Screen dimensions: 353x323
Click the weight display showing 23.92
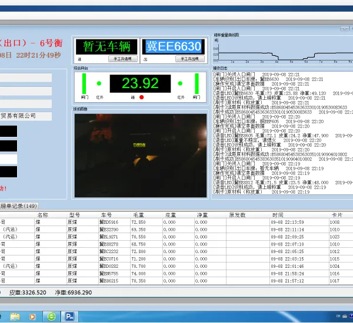coord(140,83)
